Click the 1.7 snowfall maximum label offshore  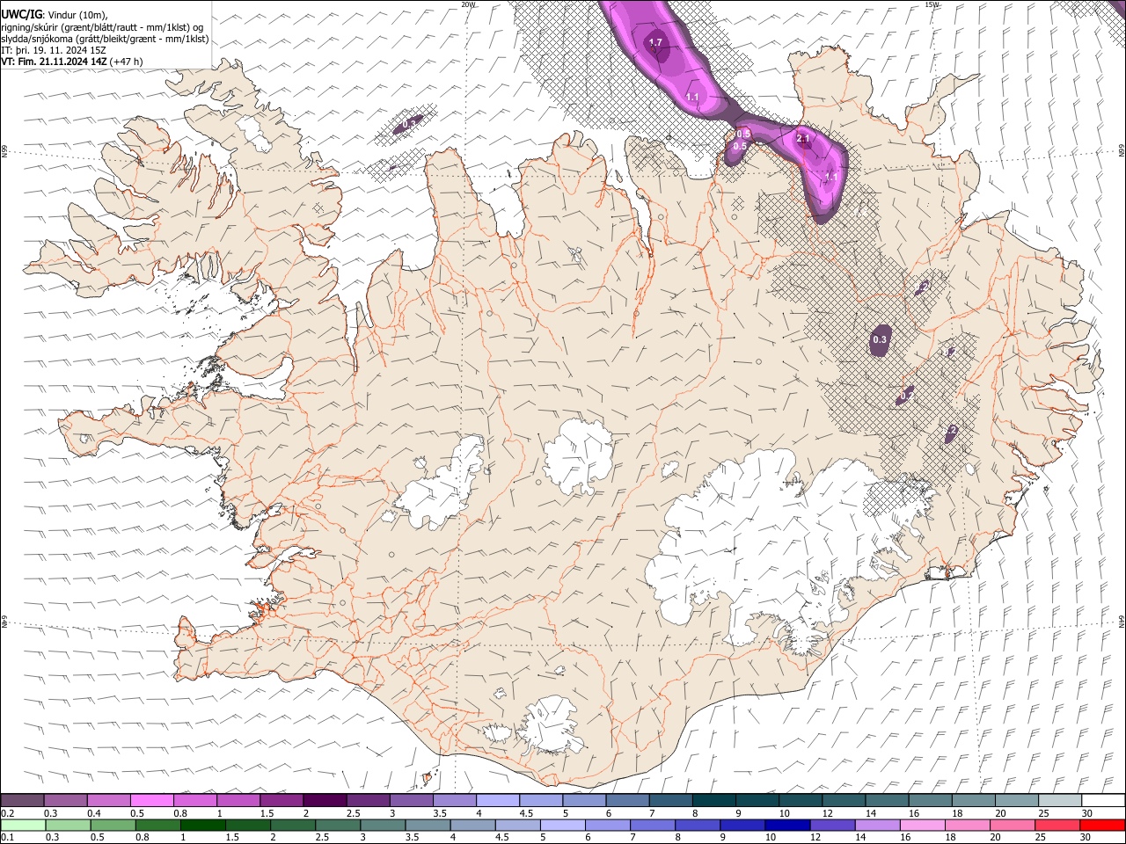[655, 42]
